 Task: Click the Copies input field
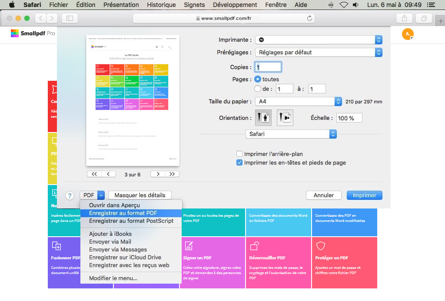268,67
